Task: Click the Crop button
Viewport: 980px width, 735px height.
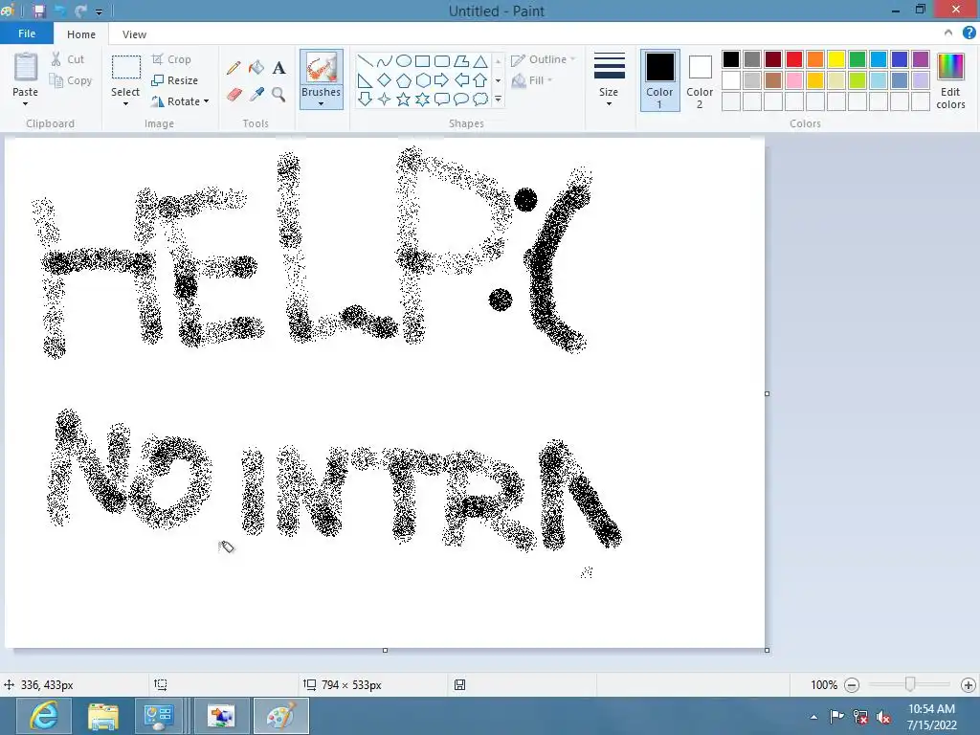Action: coord(171,59)
